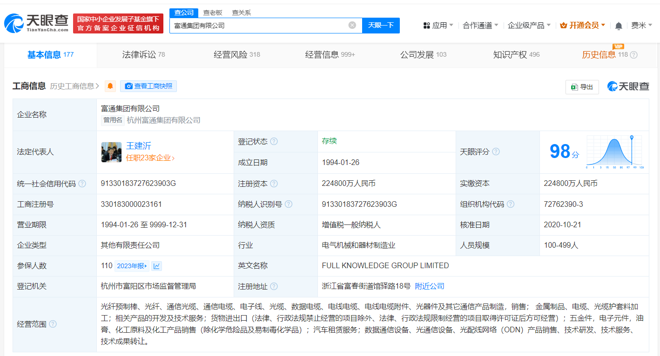Clear the search box with the X icon

click(352, 25)
